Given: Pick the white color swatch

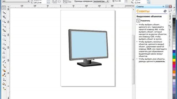Looking at the screenshot, I should [174, 48].
